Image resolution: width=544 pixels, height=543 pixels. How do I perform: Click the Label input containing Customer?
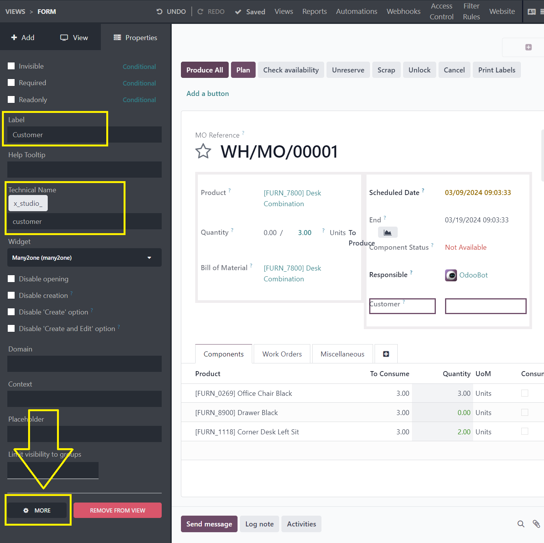tap(84, 134)
